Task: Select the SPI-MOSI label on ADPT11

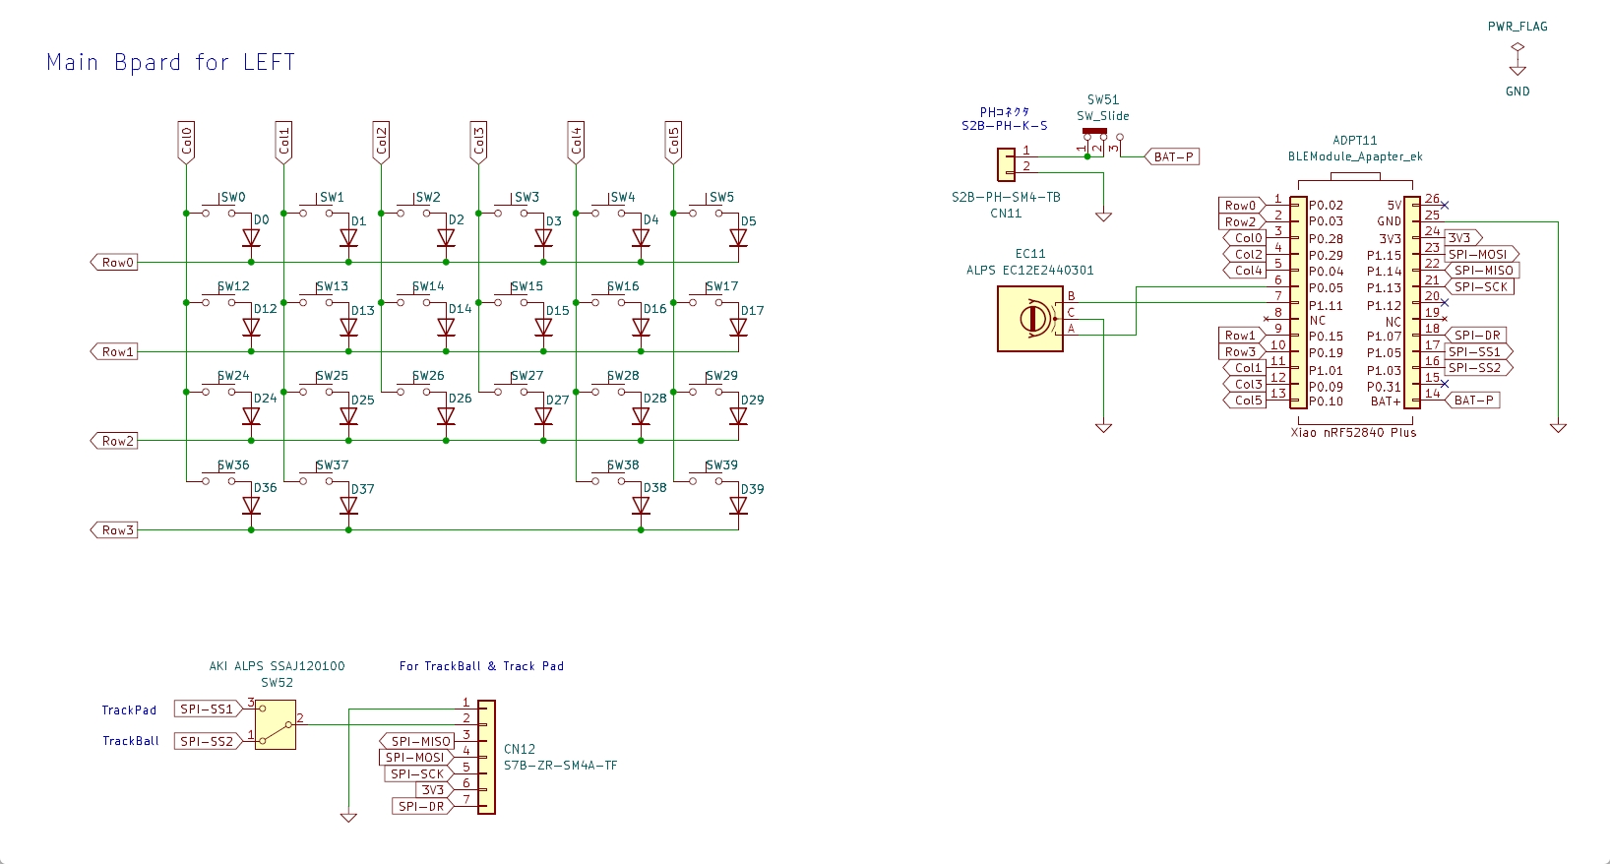Action: 1482,254
